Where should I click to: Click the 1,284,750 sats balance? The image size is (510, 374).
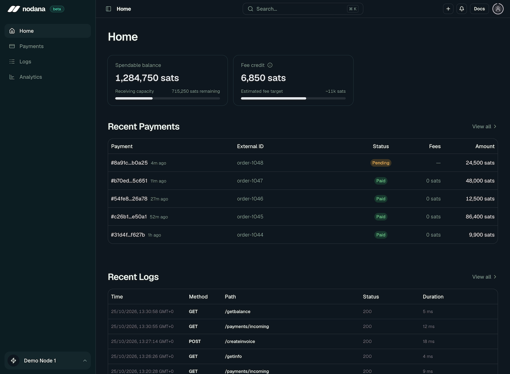click(x=147, y=78)
